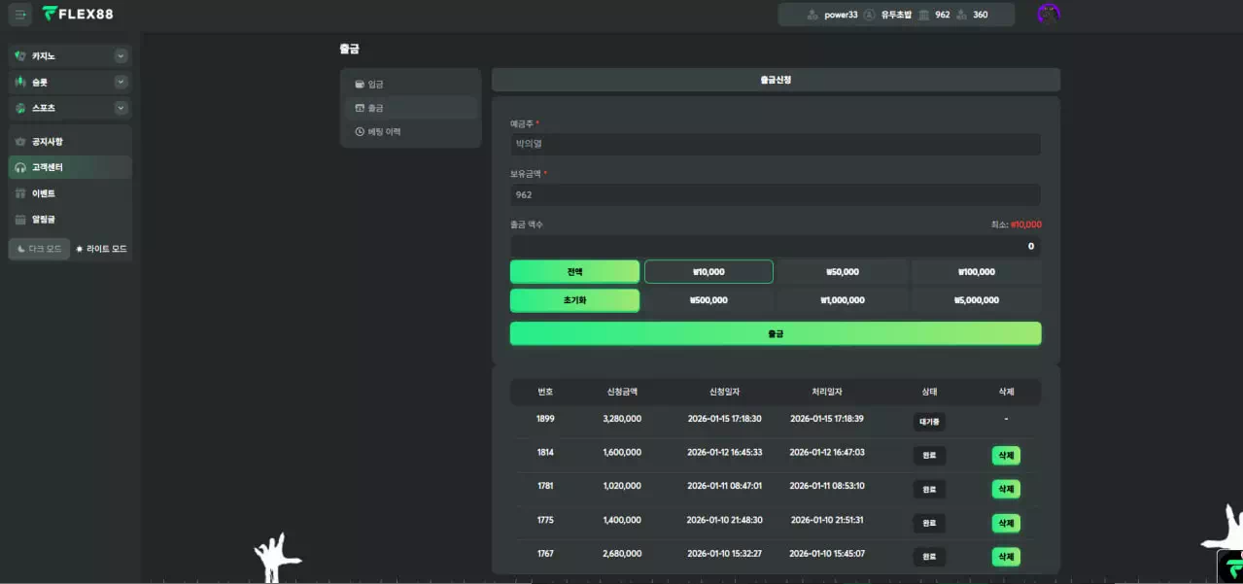Image resolution: width=1243 pixels, height=584 pixels.
Task: Click 삭제 button for request number 1814
Action: tap(1006, 456)
